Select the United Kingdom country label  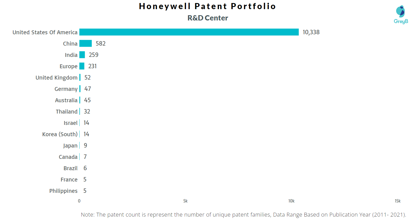[x=57, y=78]
